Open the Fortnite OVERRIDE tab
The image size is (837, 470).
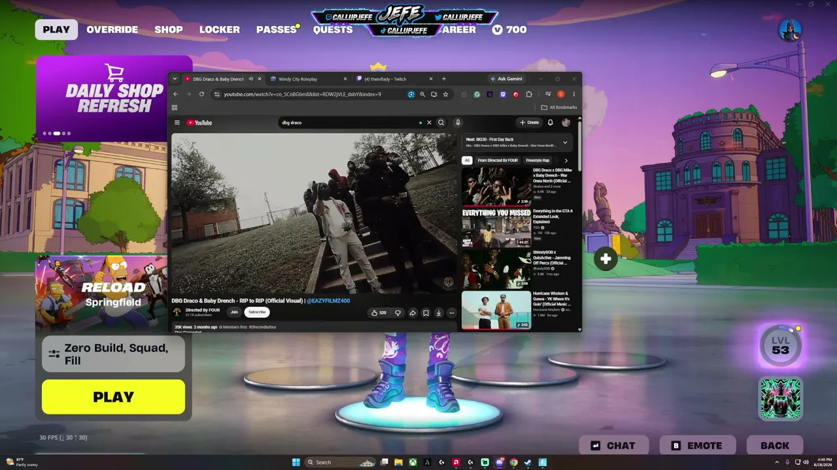click(112, 29)
